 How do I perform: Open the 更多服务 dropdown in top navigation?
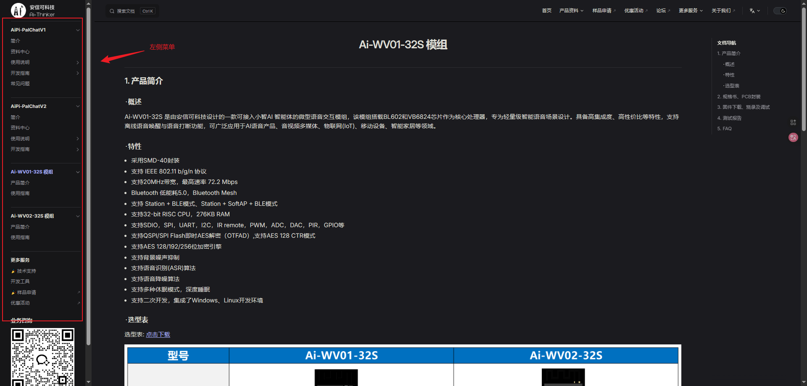coord(690,11)
